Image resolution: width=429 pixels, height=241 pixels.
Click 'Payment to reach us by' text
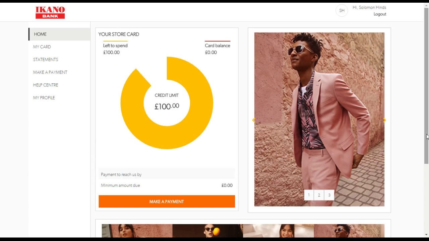(121, 174)
